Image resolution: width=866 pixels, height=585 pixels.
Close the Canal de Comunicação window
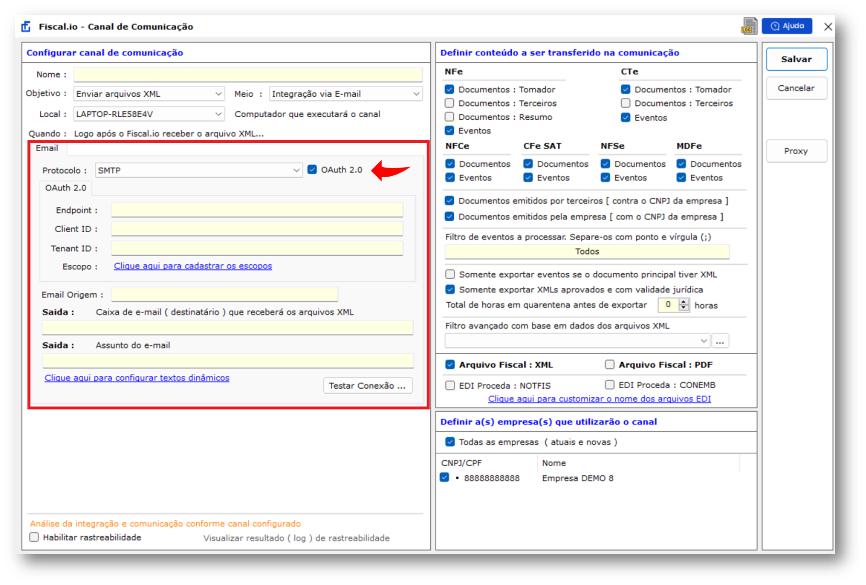(828, 26)
